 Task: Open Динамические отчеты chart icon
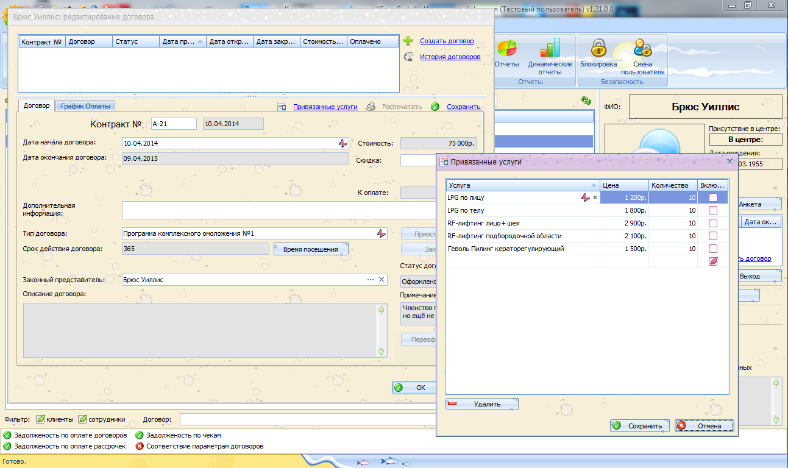[550, 48]
